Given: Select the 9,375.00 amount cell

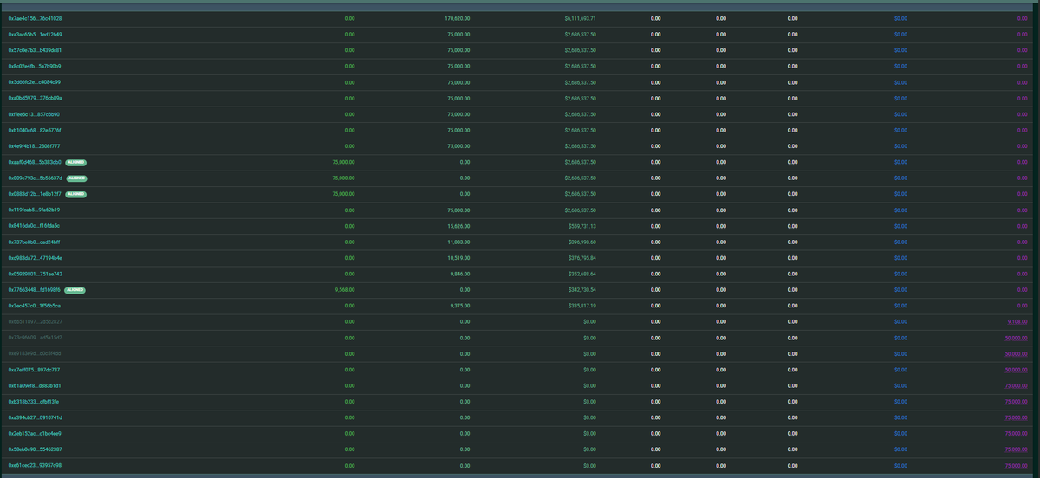Looking at the screenshot, I should point(460,306).
